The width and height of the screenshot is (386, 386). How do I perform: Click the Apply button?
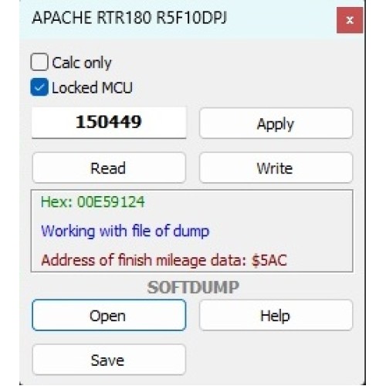pyautogui.click(x=276, y=124)
